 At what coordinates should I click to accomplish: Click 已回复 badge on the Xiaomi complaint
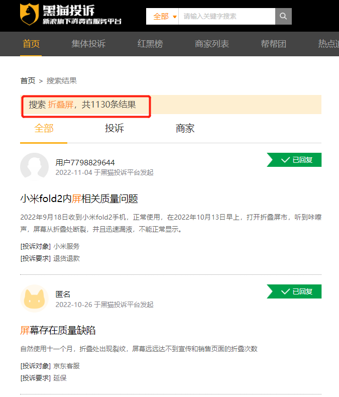pyautogui.click(x=295, y=160)
